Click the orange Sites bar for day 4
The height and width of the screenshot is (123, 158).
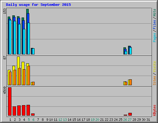pyautogui.click(x=24, y=77)
